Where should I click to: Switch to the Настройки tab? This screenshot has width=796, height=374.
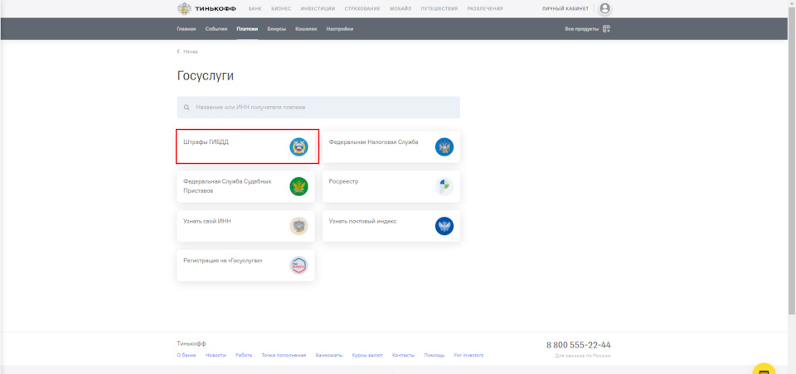(340, 29)
